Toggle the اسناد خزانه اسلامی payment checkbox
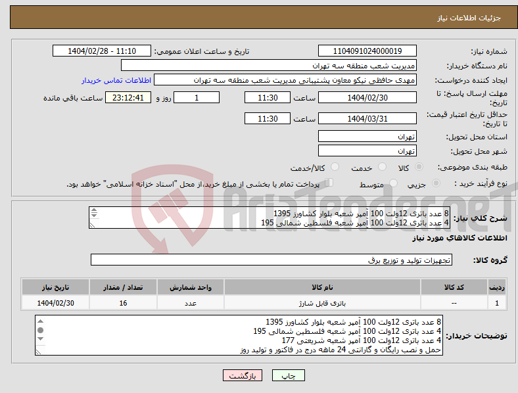 pos(329,183)
